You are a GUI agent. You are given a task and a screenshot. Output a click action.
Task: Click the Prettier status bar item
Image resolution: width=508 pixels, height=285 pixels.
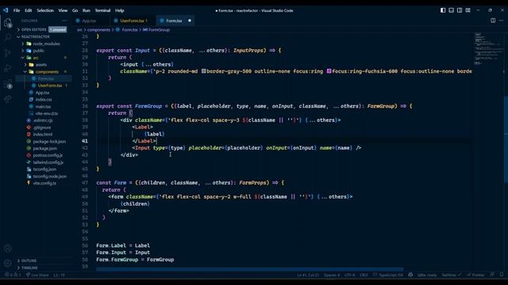pos(475,275)
